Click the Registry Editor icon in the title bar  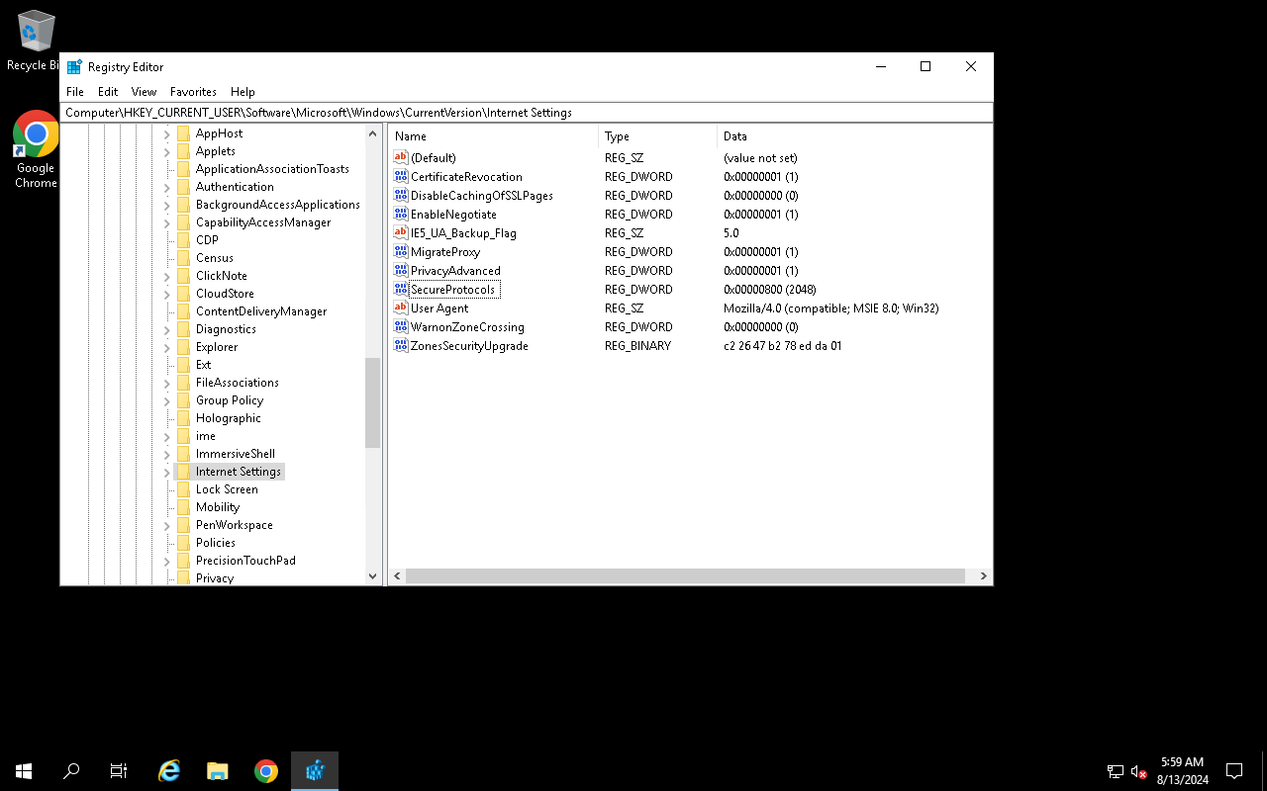[73, 66]
